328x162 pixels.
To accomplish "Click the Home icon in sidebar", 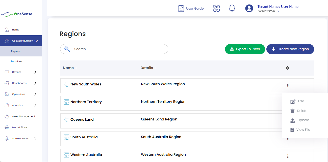I will click(x=7, y=30).
